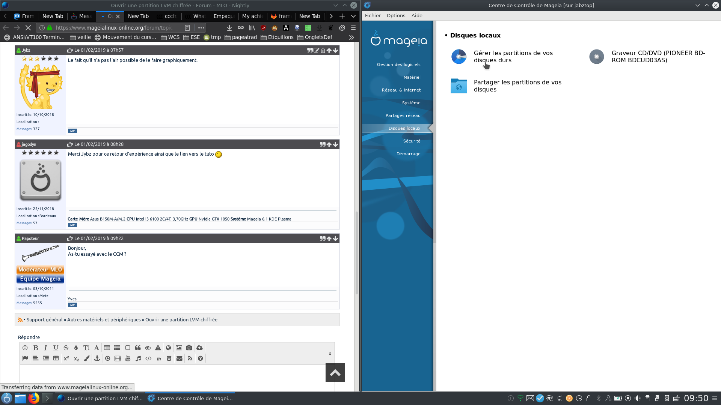
Task: Insert a table in the reply editor
Action: [x=56, y=358]
